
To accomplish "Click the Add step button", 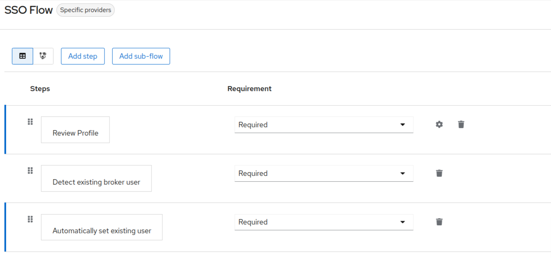I will pos(83,56).
